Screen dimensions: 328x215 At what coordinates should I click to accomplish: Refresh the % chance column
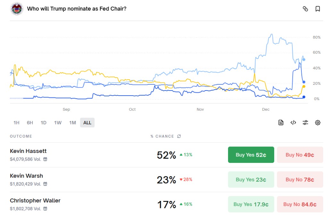pyautogui.click(x=179, y=136)
